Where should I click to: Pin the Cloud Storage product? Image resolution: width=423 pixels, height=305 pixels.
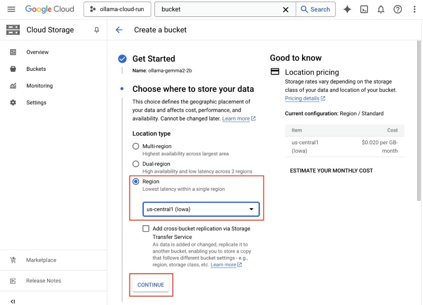pyautogui.click(x=96, y=30)
